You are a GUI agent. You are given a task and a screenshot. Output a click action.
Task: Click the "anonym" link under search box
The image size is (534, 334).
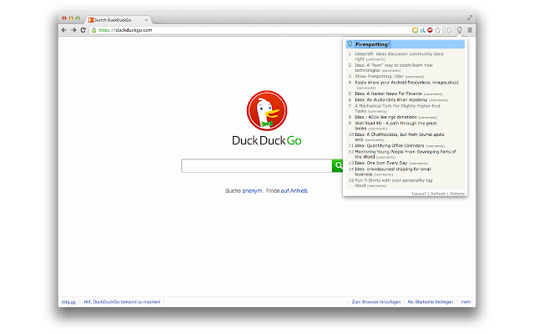click(252, 191)
